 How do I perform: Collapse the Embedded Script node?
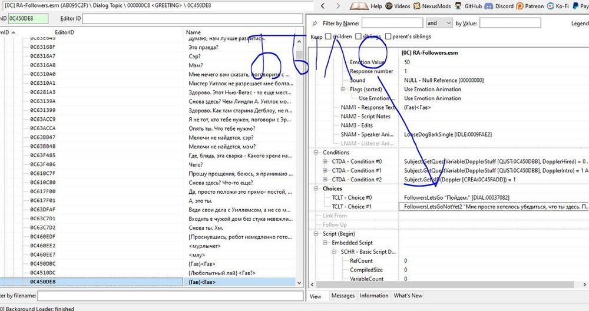pyautogui.click(x=325, y=242)
